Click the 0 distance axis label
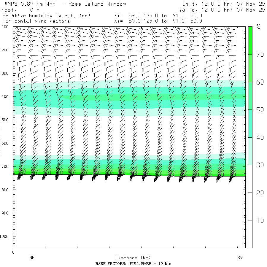 pos(13,252)
